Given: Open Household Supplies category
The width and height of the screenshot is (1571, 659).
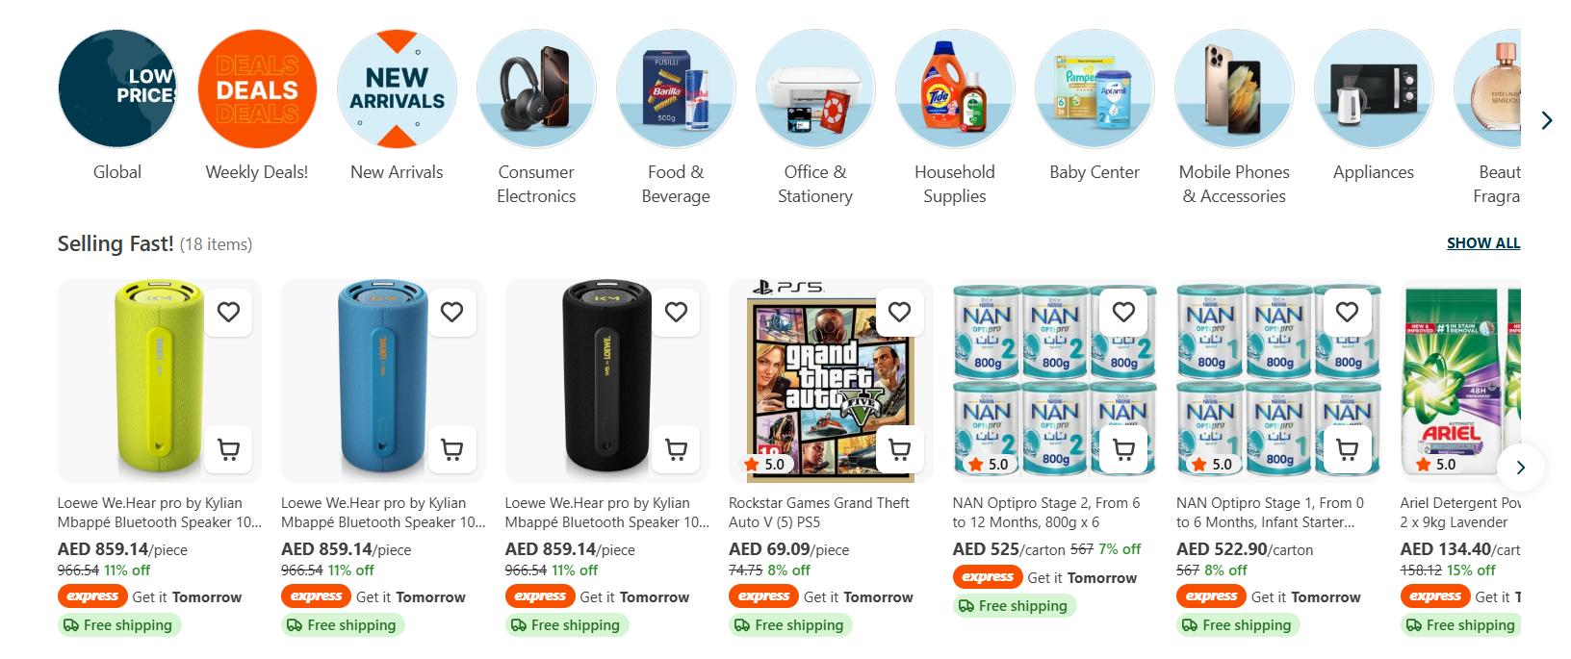Looking at the screenshot, I should pos(955,89).
